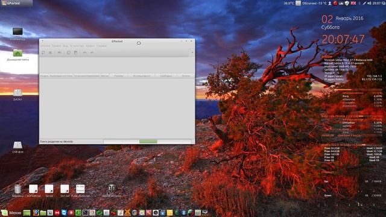Click the Точка монтирования column header
The width and height of the screenshot is (386, 217).
(x=86, y=76)
